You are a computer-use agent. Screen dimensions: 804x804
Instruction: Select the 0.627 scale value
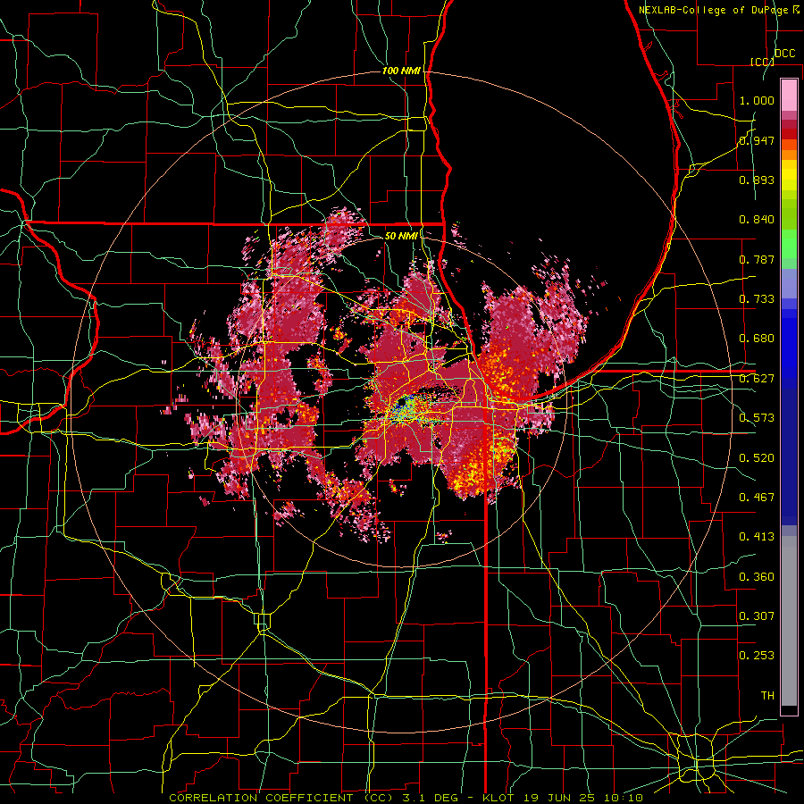757,379
